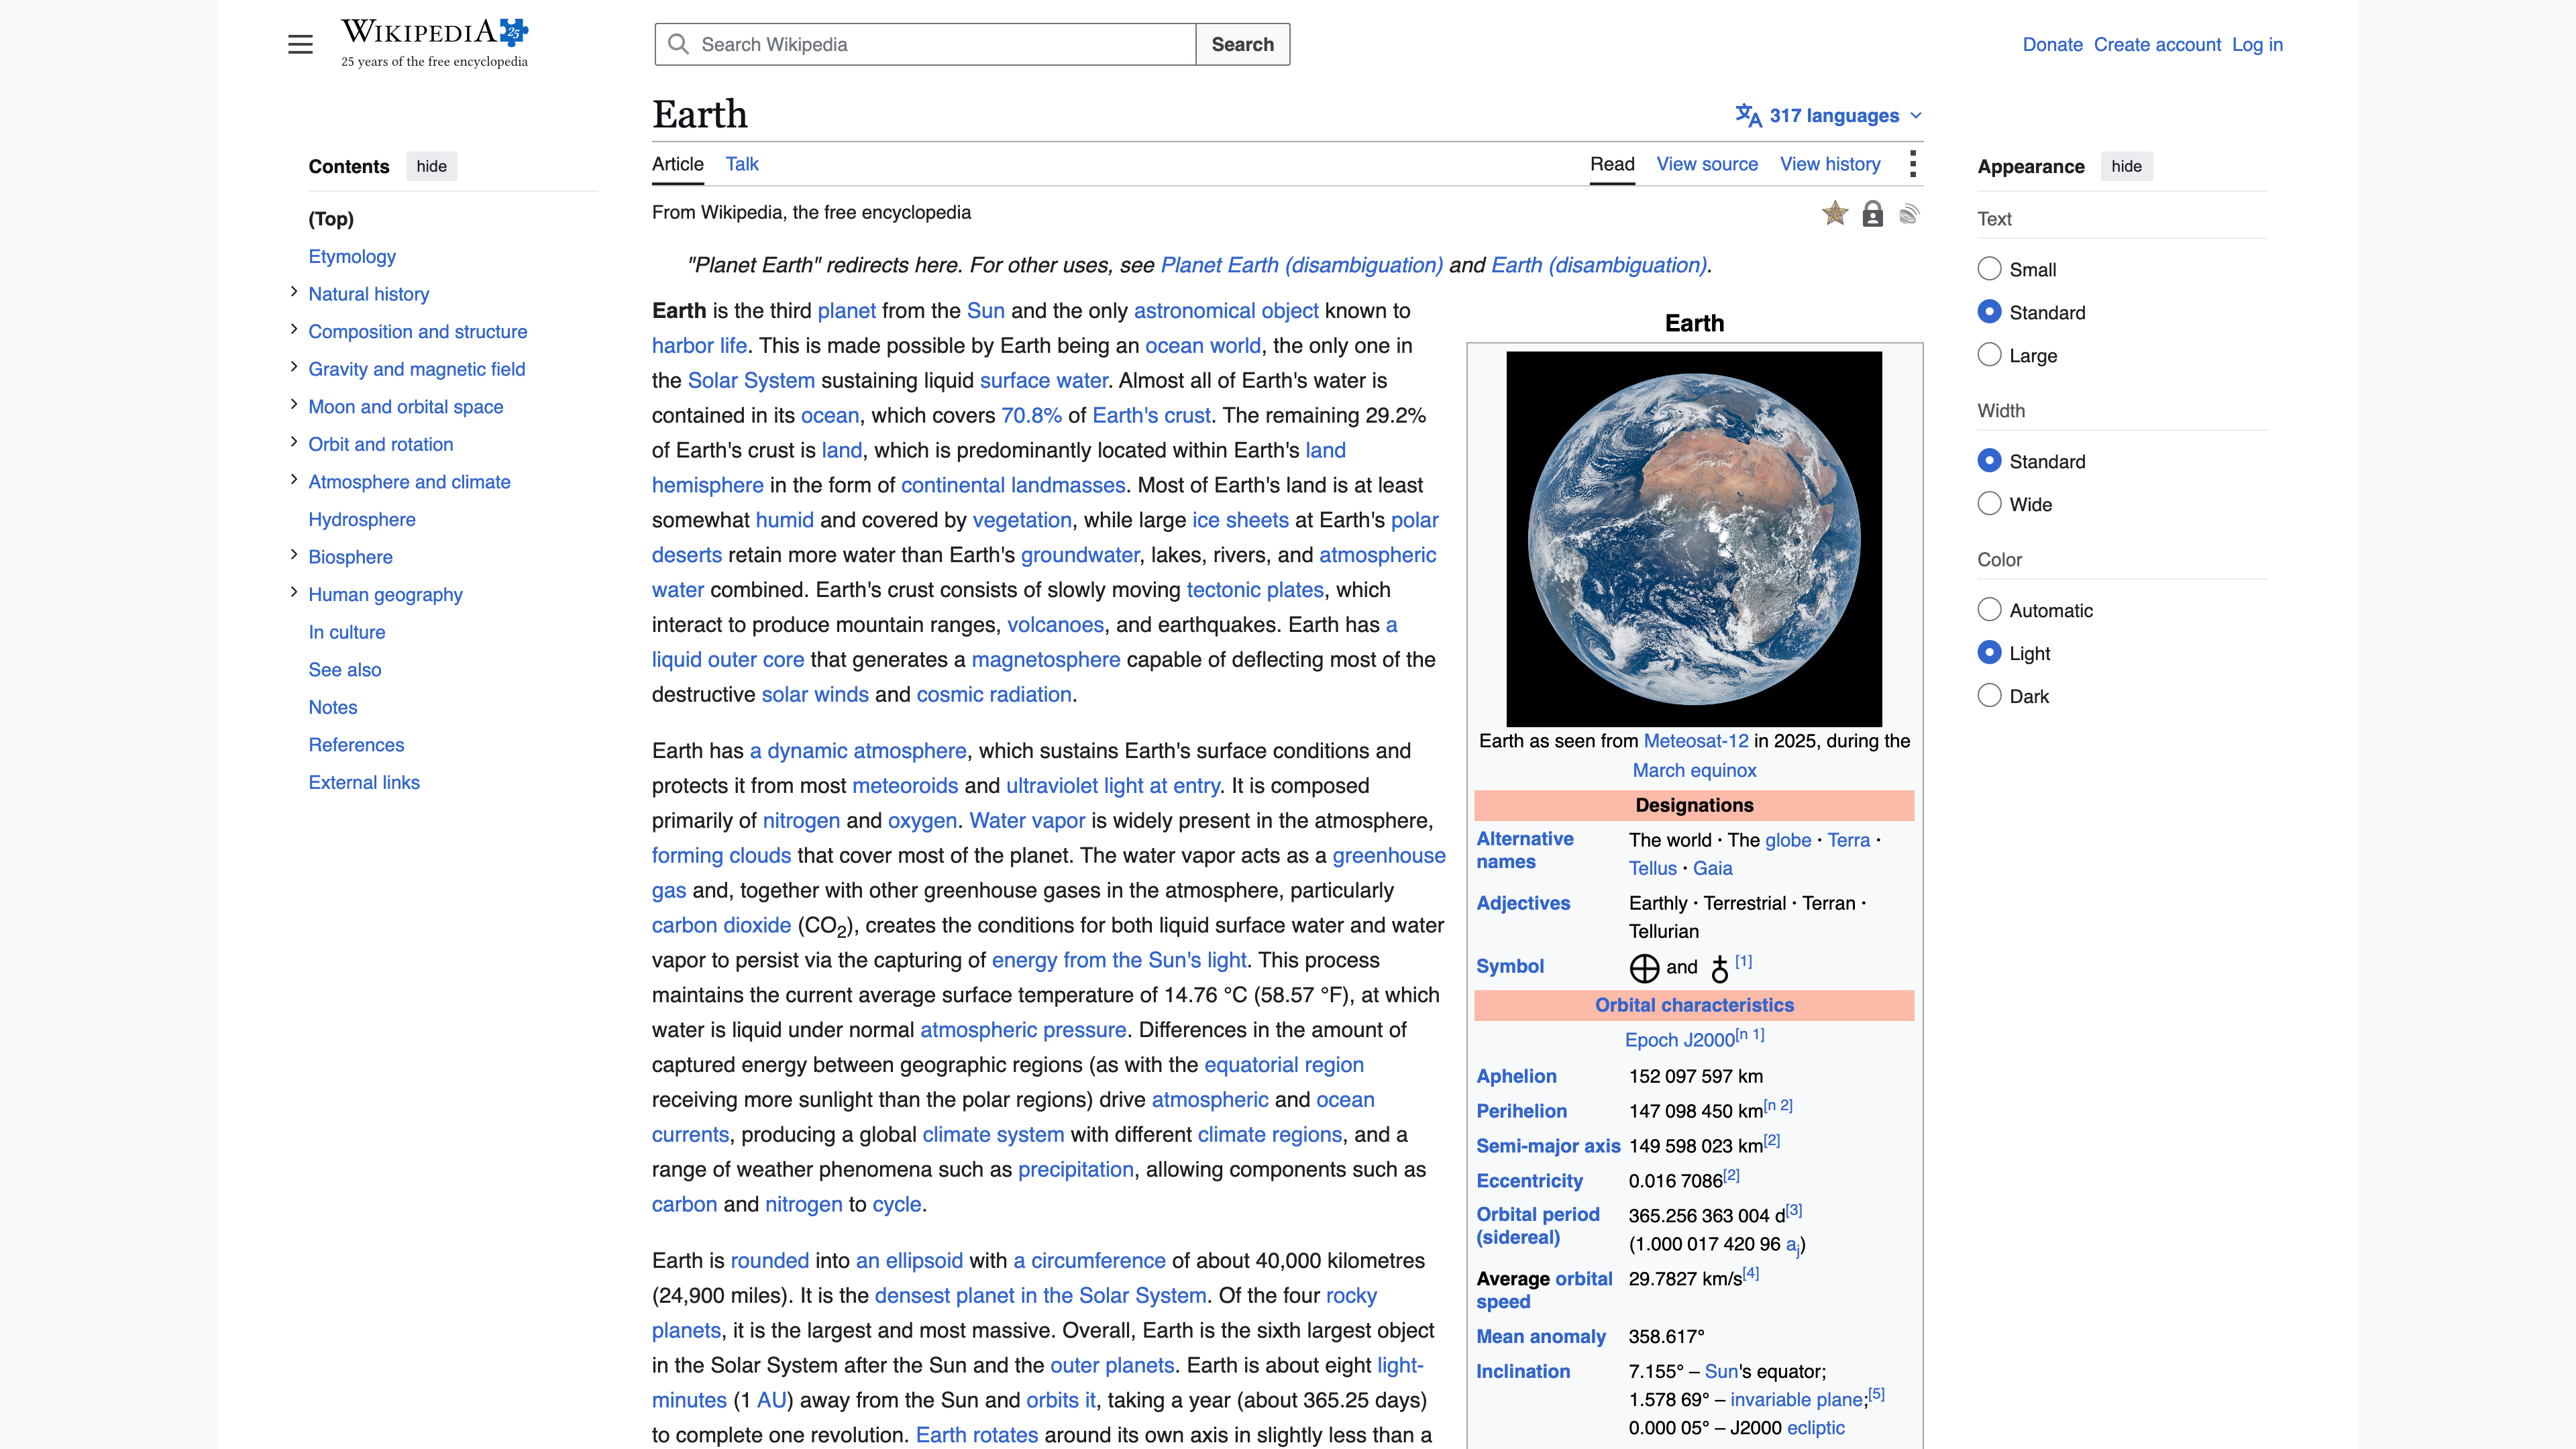Image resolution: width=2576 pixels, height=1449 pixels.
Task: Select the Read tab
Action: 1612,164
